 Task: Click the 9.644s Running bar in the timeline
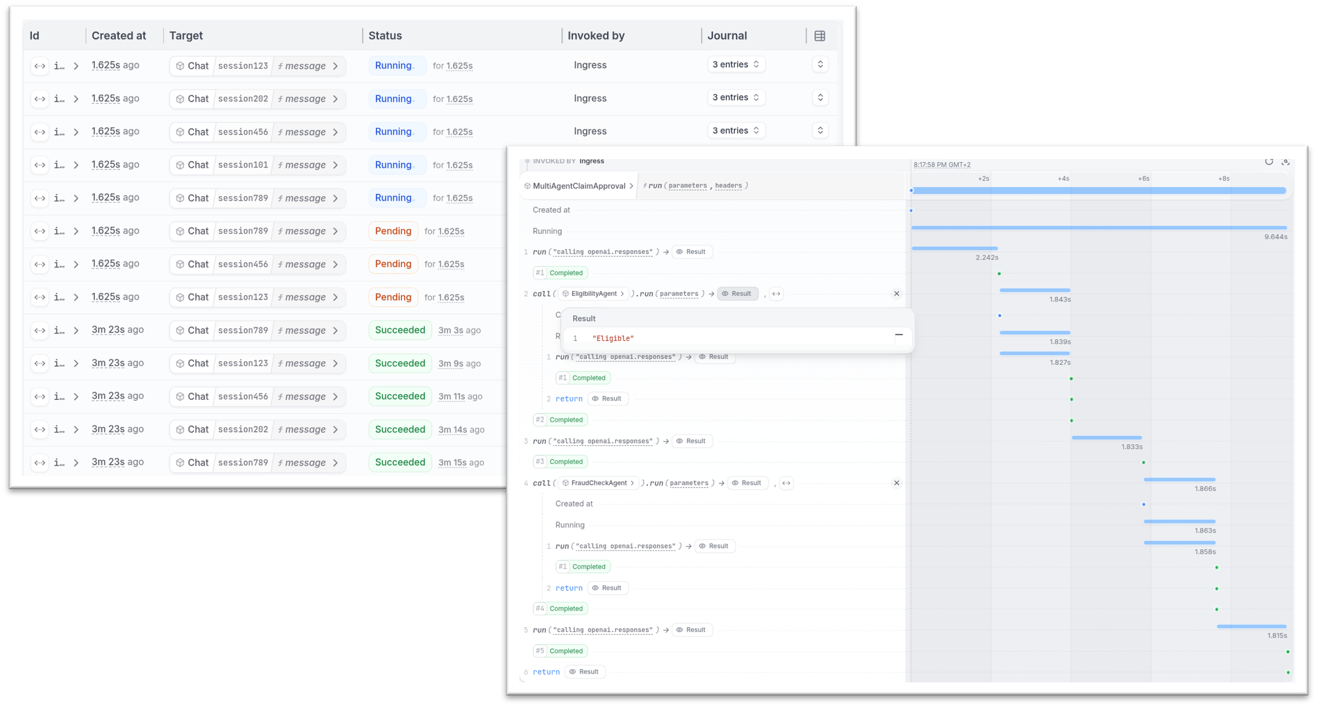1098,228
